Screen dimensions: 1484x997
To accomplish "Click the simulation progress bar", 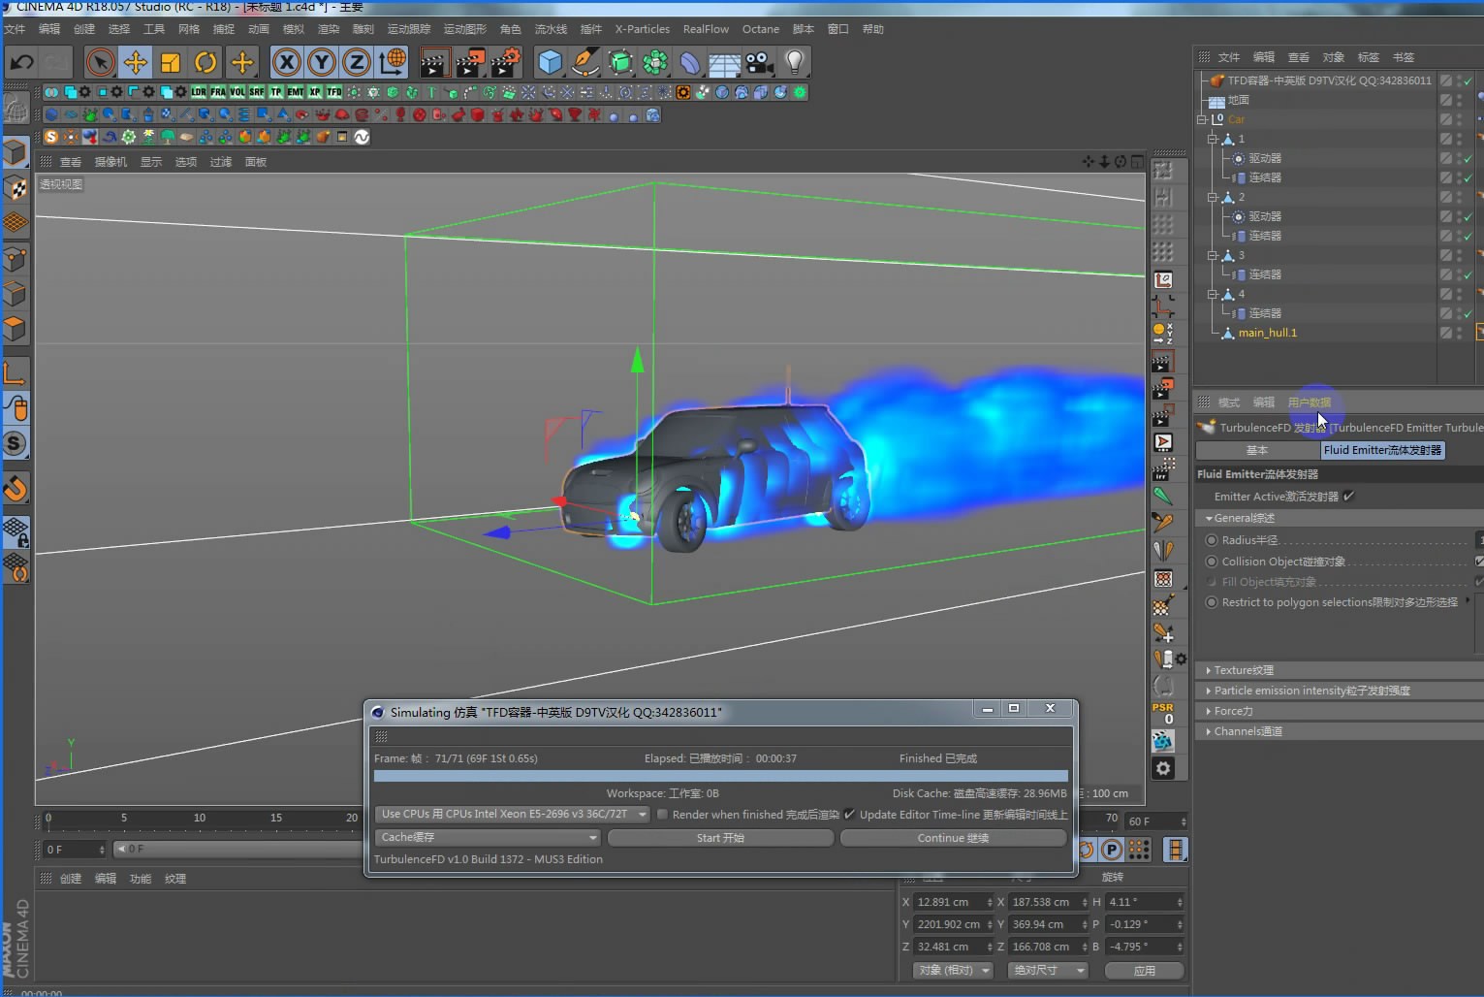I will [x=721, y=776].
